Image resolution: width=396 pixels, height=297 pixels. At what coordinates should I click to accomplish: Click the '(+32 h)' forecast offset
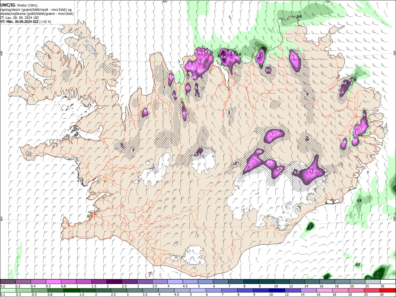[x=45, y=22]
